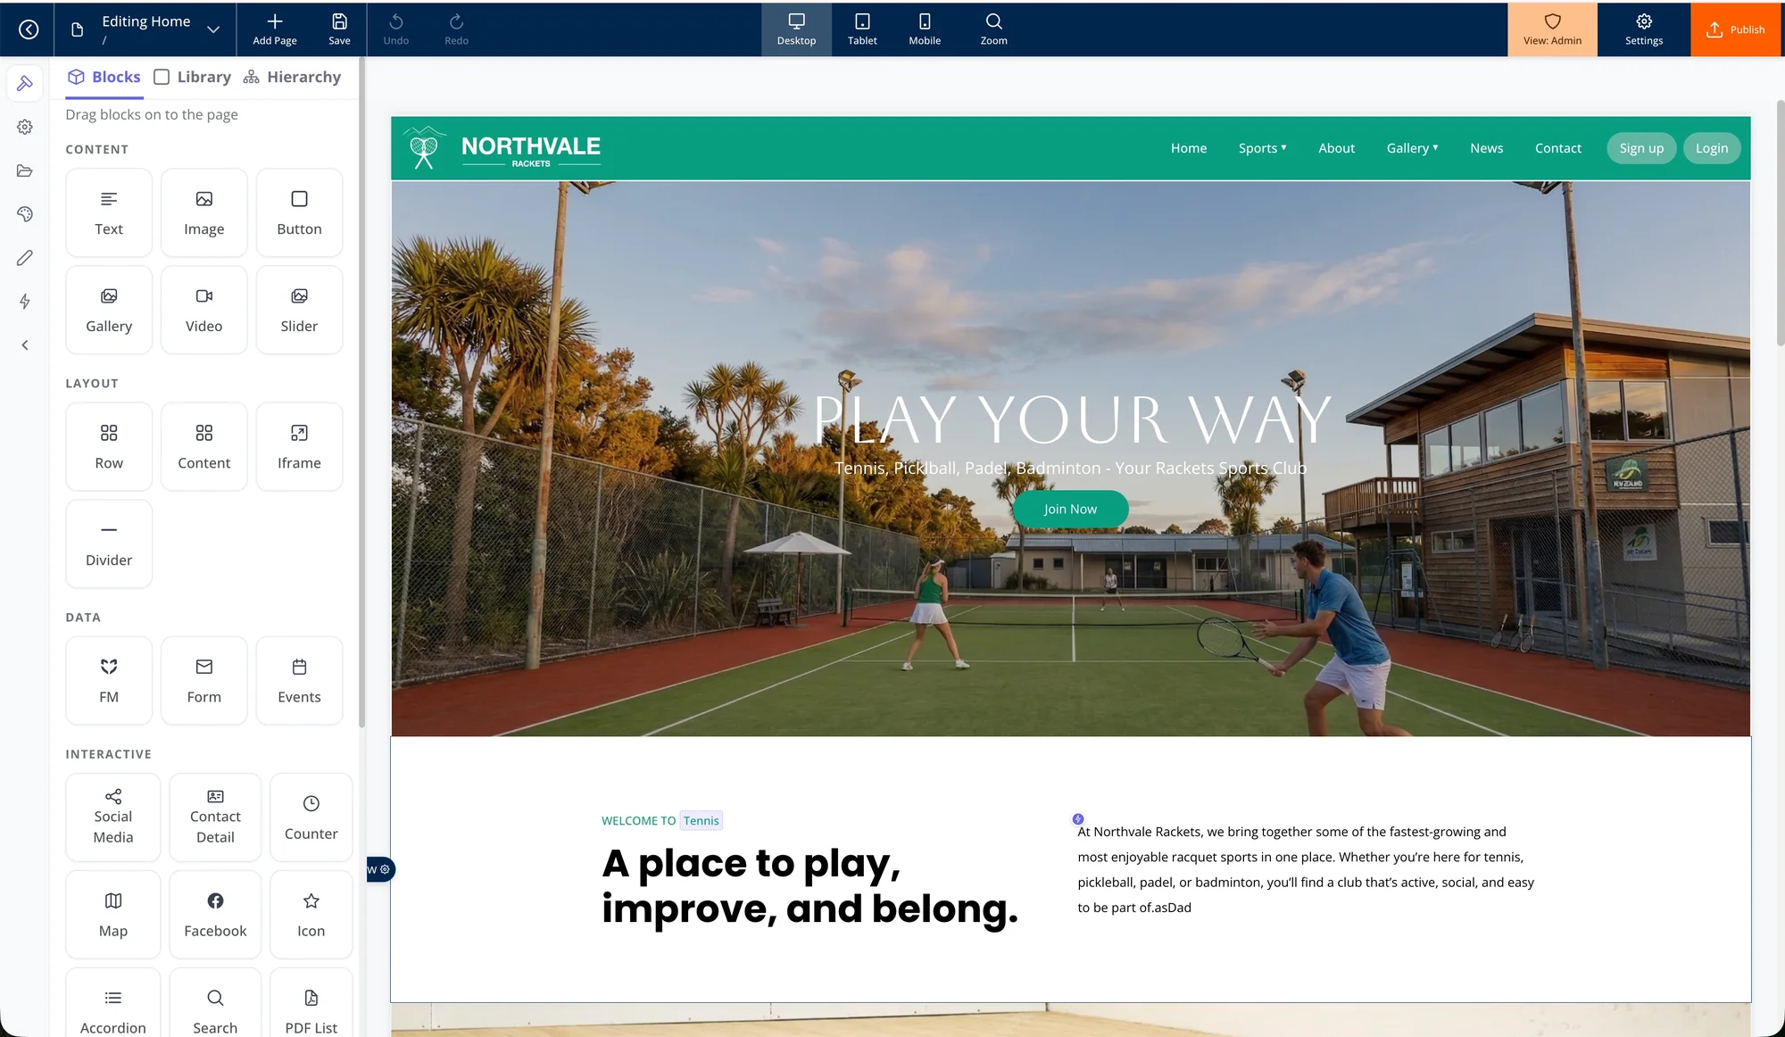This screenshot has height=1037, width=1785.
Task: Select the Hierarchy tab
Action: tap(292, 77)
